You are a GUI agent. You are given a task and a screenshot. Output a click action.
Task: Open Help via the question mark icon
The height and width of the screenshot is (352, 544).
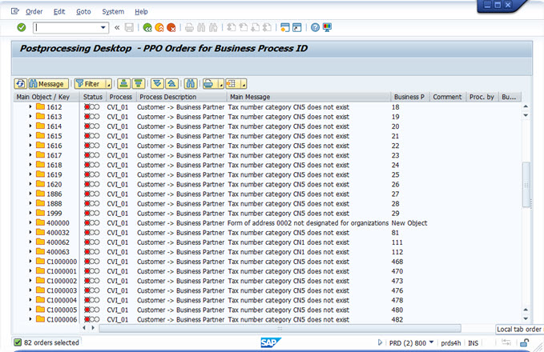315,28
